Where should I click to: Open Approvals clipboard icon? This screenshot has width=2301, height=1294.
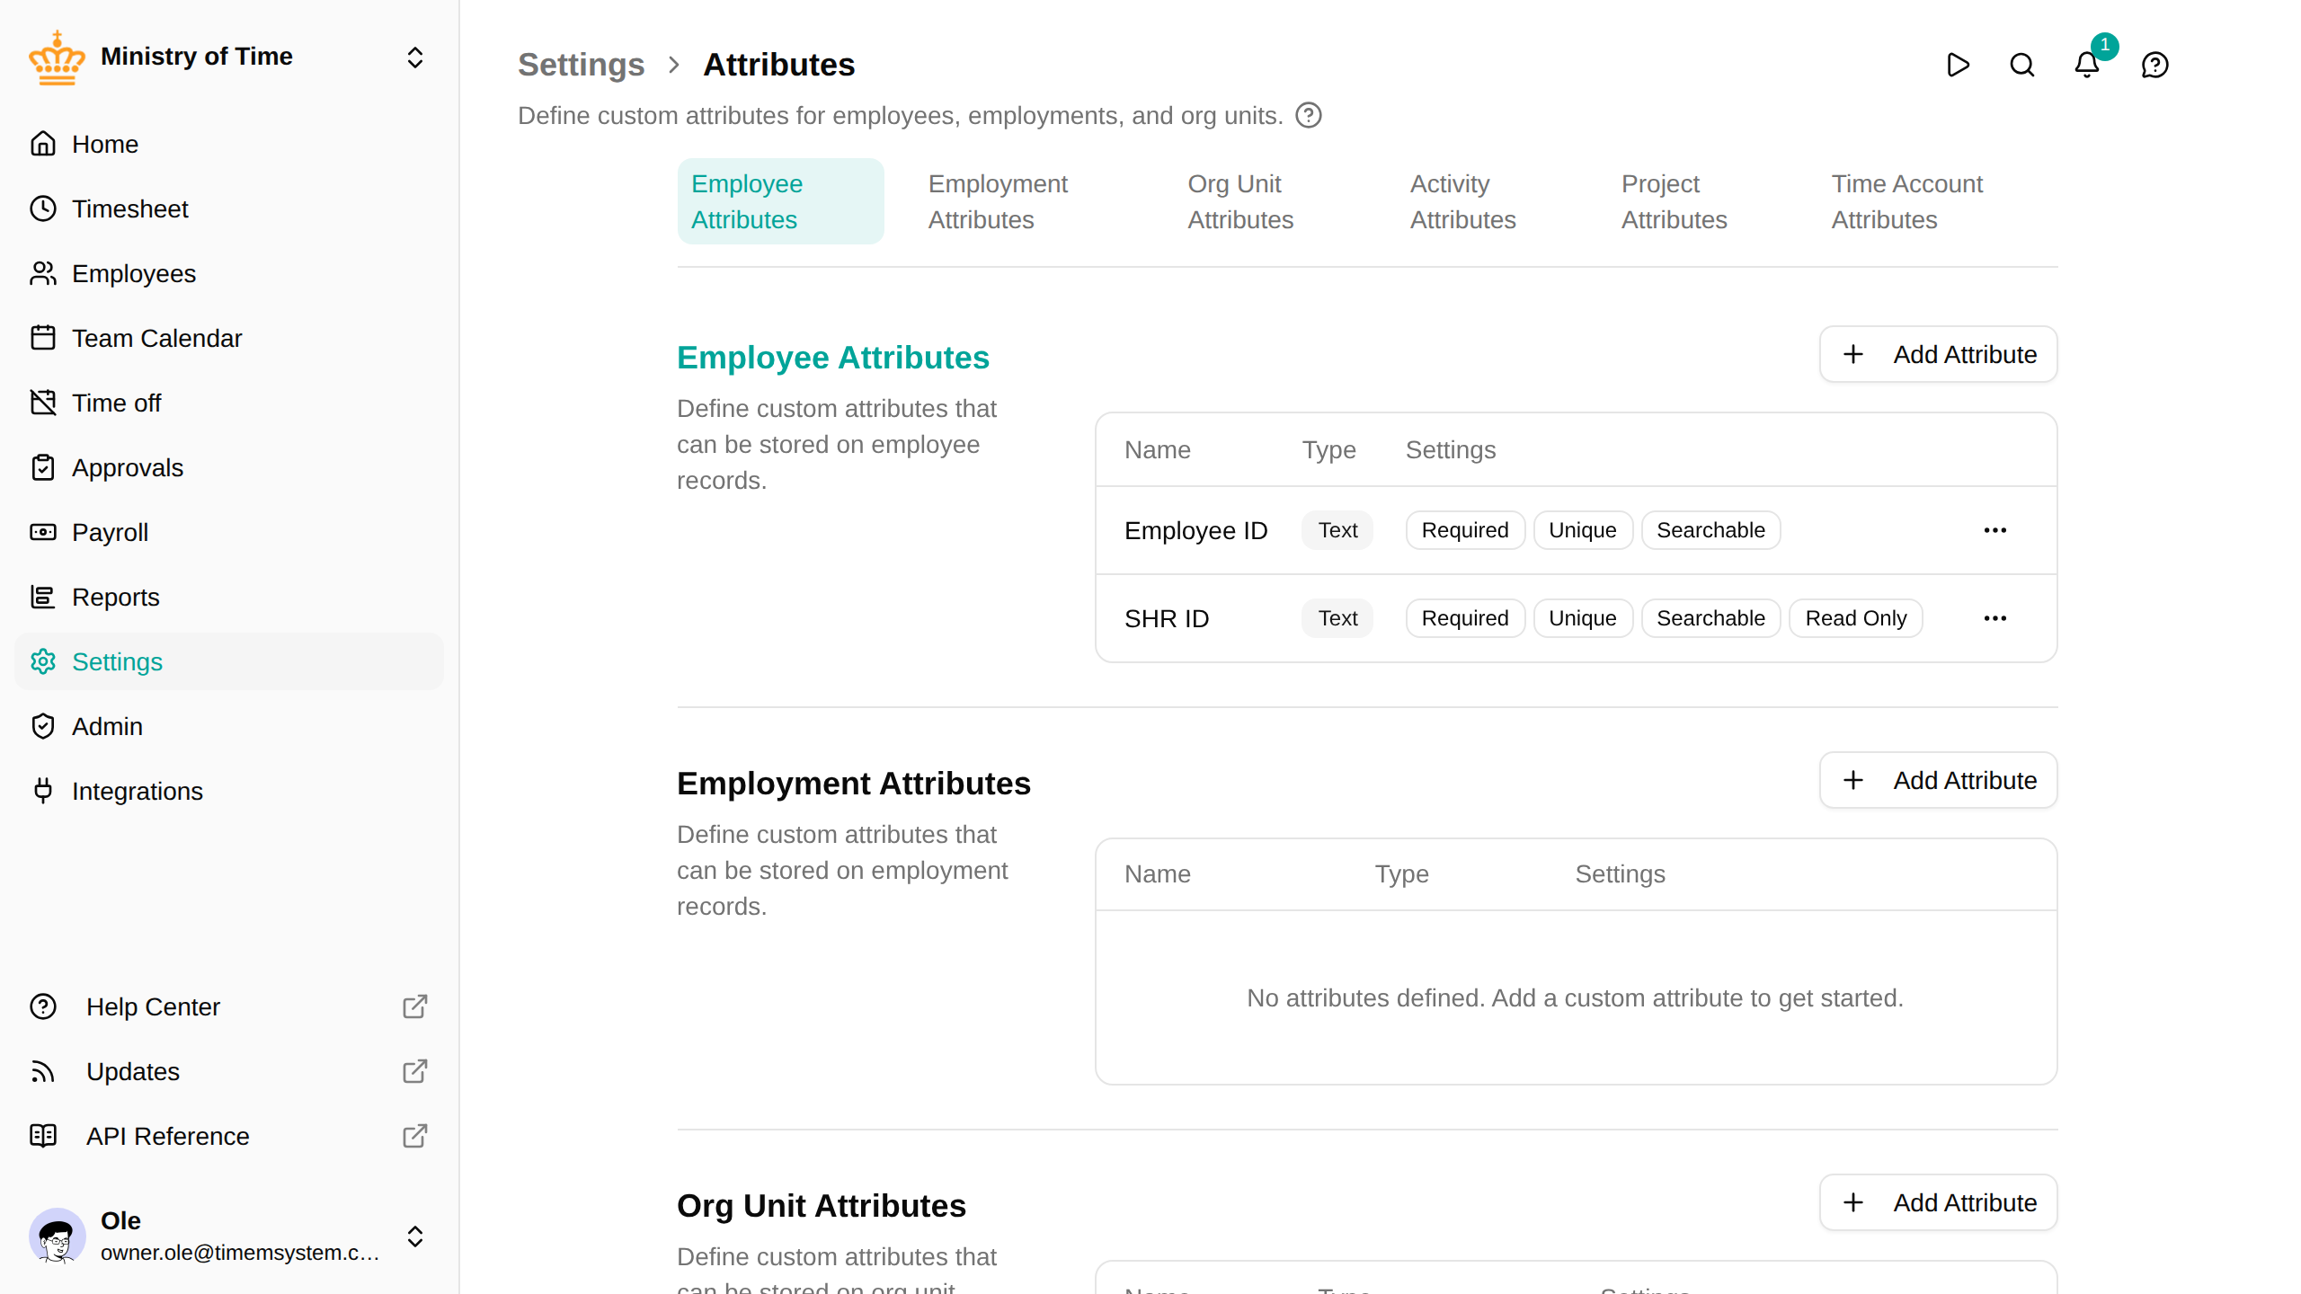click(x=43, y=467)
